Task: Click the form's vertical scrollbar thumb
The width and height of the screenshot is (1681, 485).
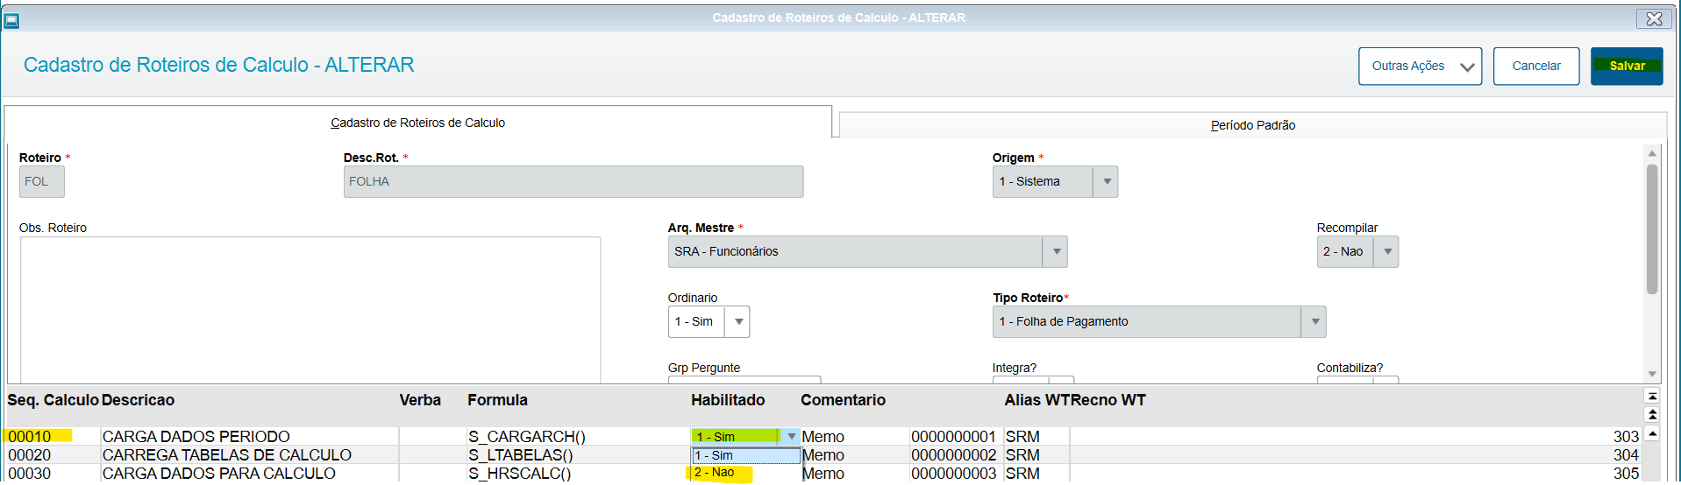Action: 1652,229
